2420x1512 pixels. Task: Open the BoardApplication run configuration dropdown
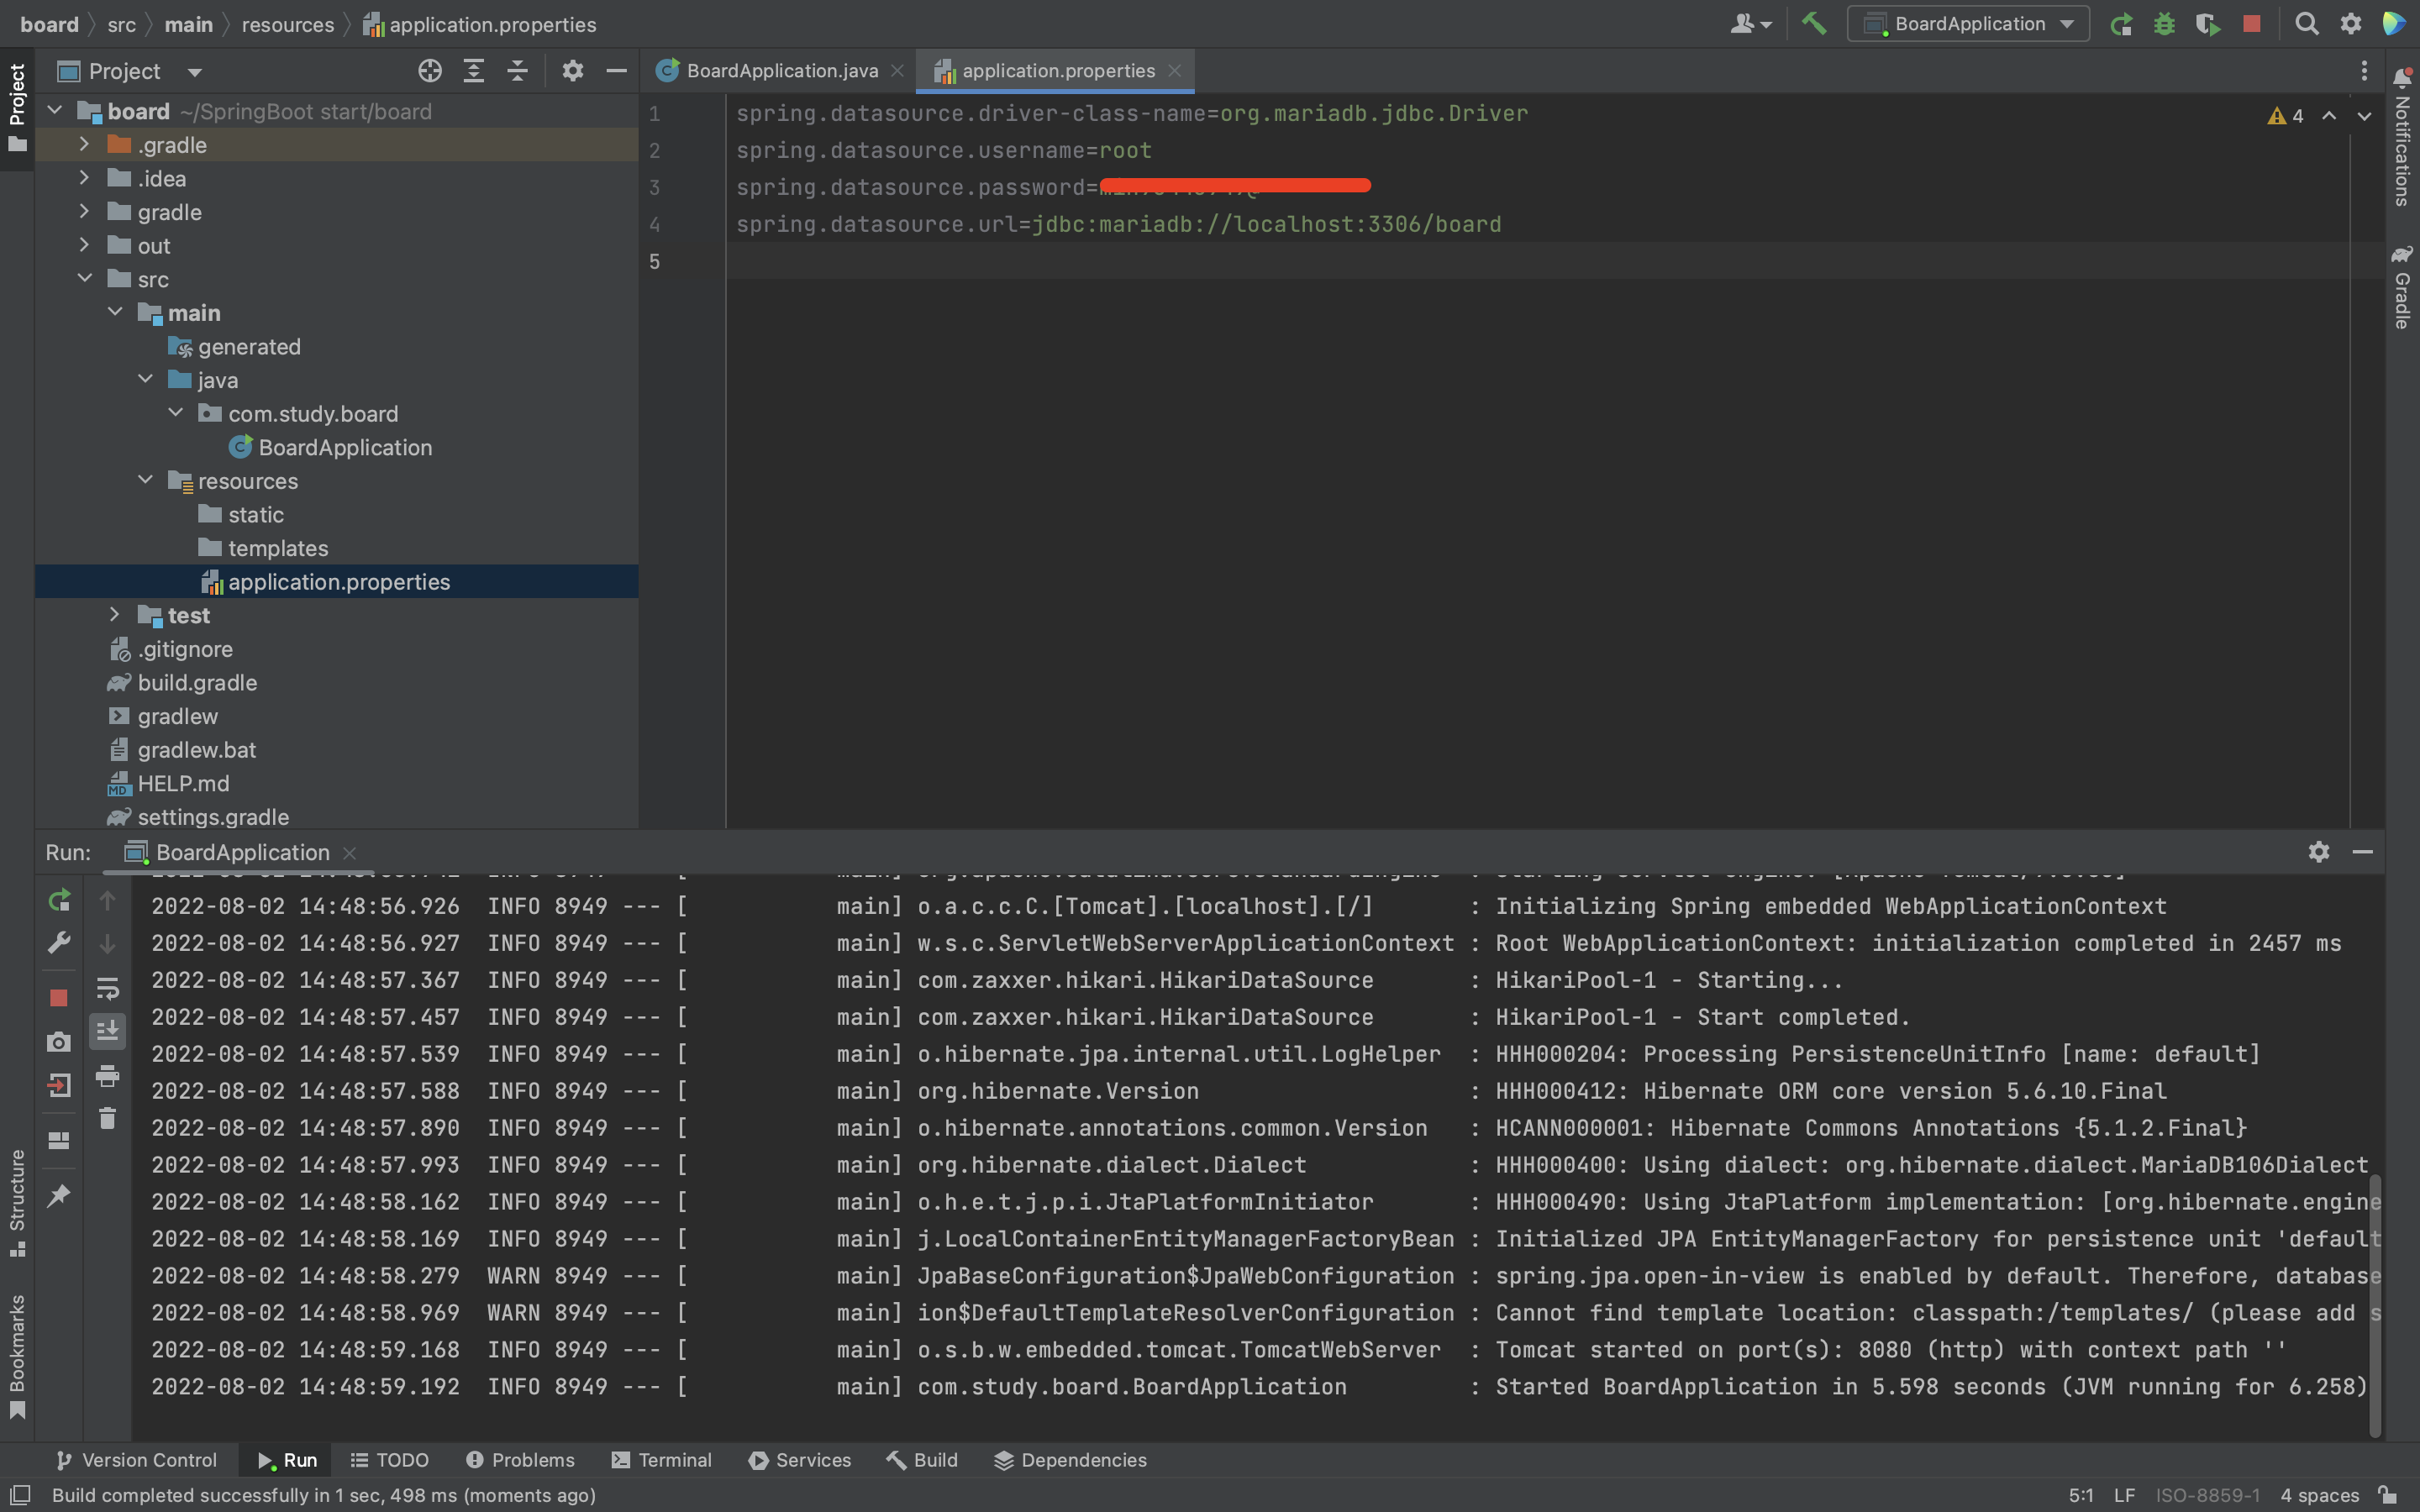(x=1968, y=24)
